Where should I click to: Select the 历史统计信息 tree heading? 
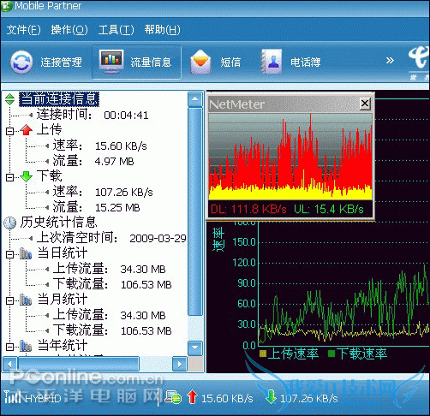pyautogui.click(x=59, y=223)
